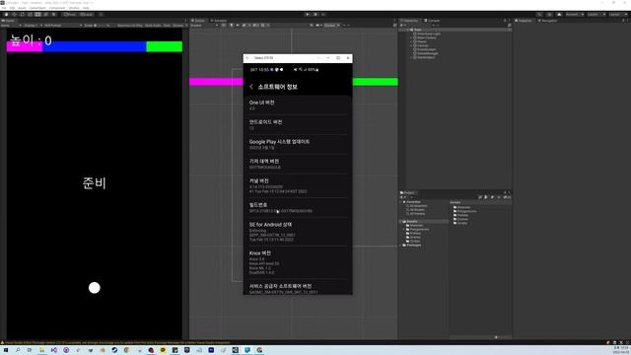The height and width of the screenshot is (355, 631).
Task: Toggle Local/Global handle rotation
Action: (86, 14)
